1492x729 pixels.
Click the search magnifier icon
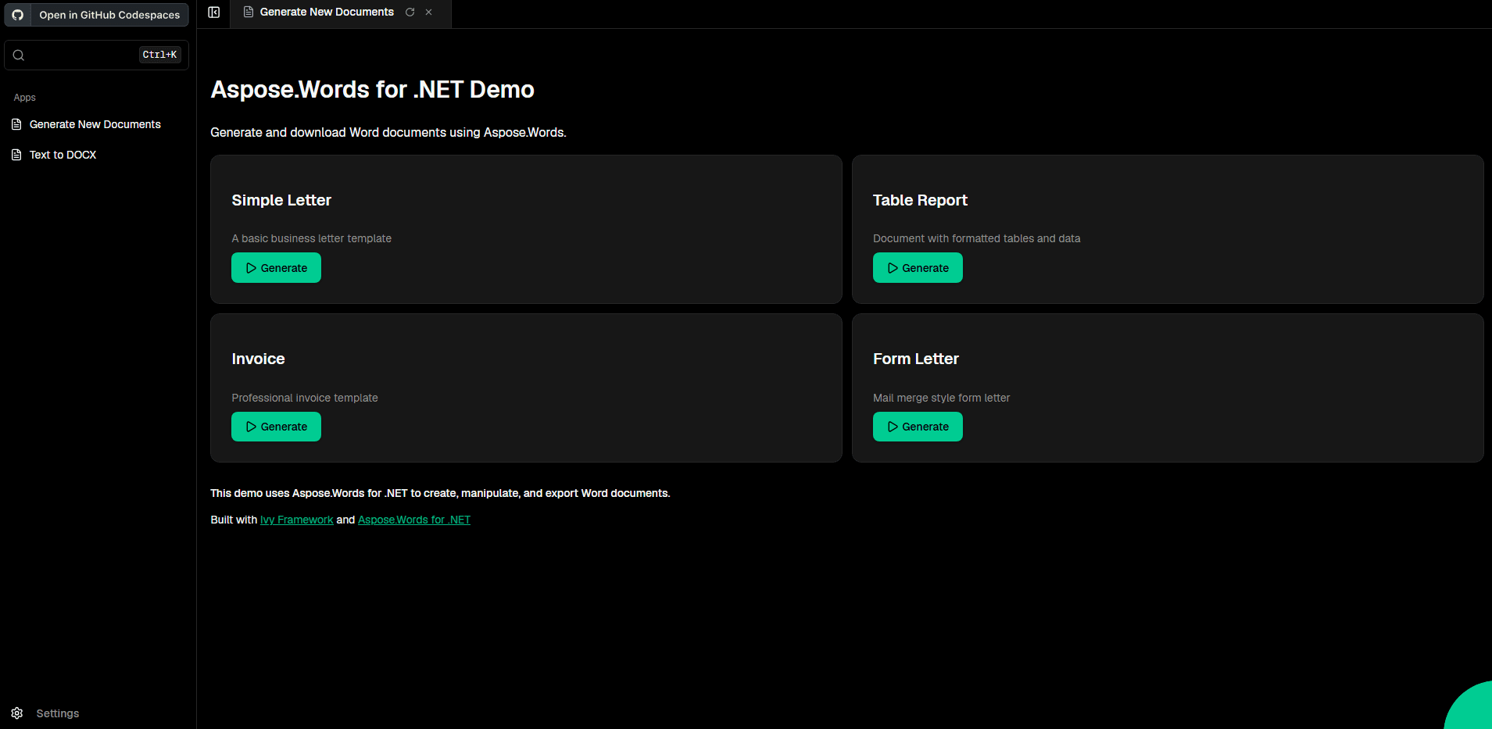tap(19, 55)
